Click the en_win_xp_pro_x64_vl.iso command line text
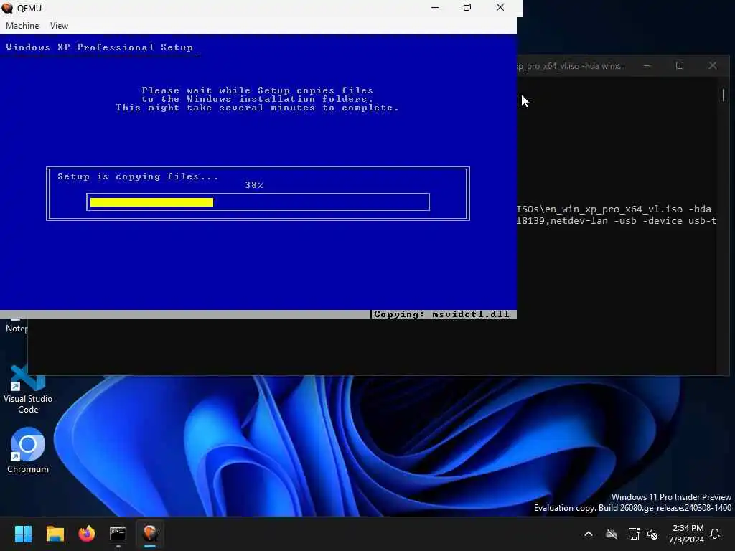The height and width of the screenshot is (551, 735). [x=614, y=209]
